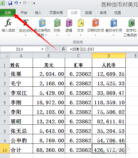
Task: Select row 5 header
Action: coord(5,101)
